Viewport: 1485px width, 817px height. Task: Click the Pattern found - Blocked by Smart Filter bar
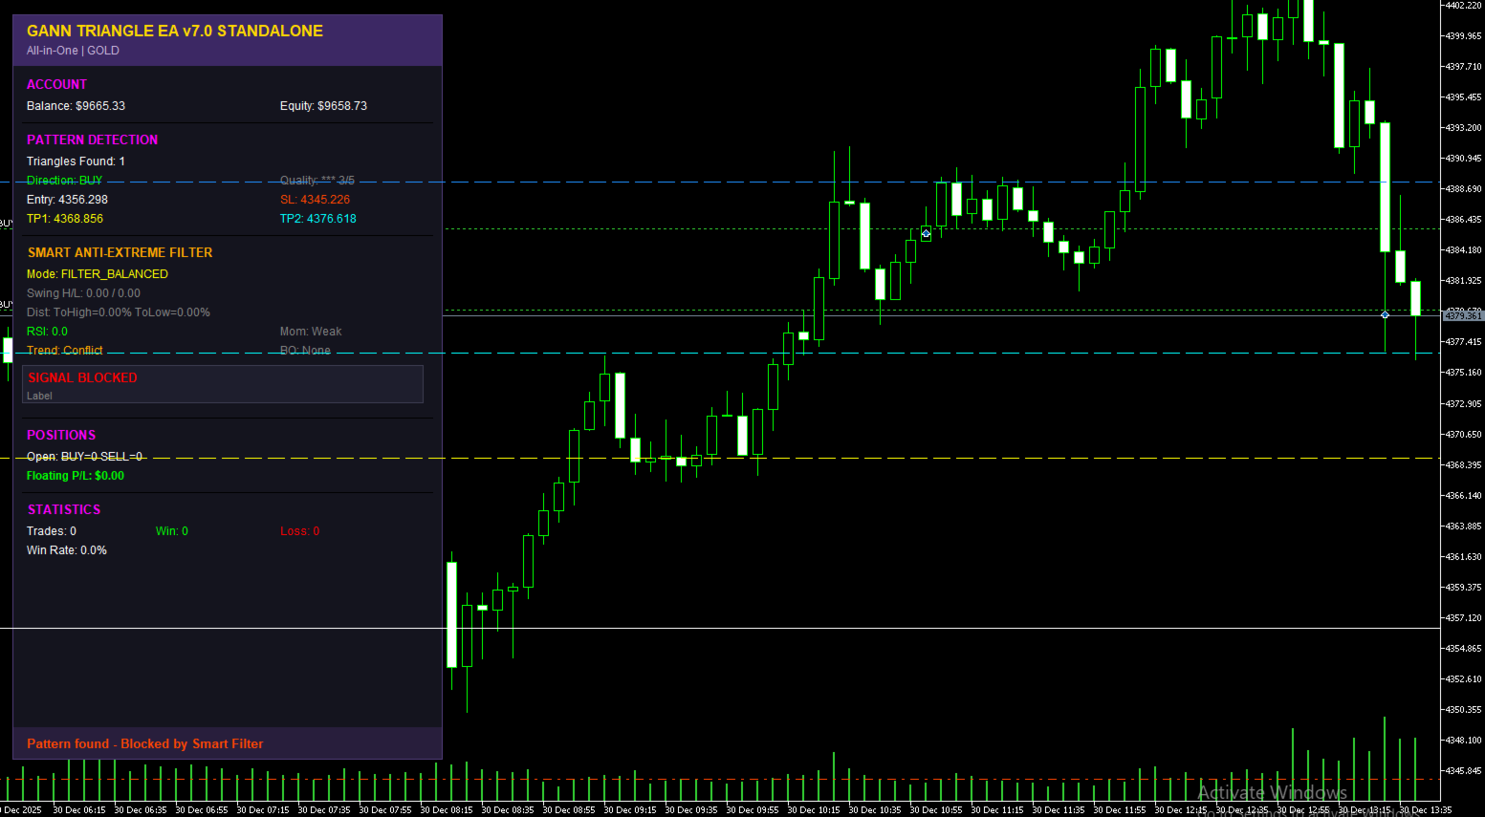point(144,742)
